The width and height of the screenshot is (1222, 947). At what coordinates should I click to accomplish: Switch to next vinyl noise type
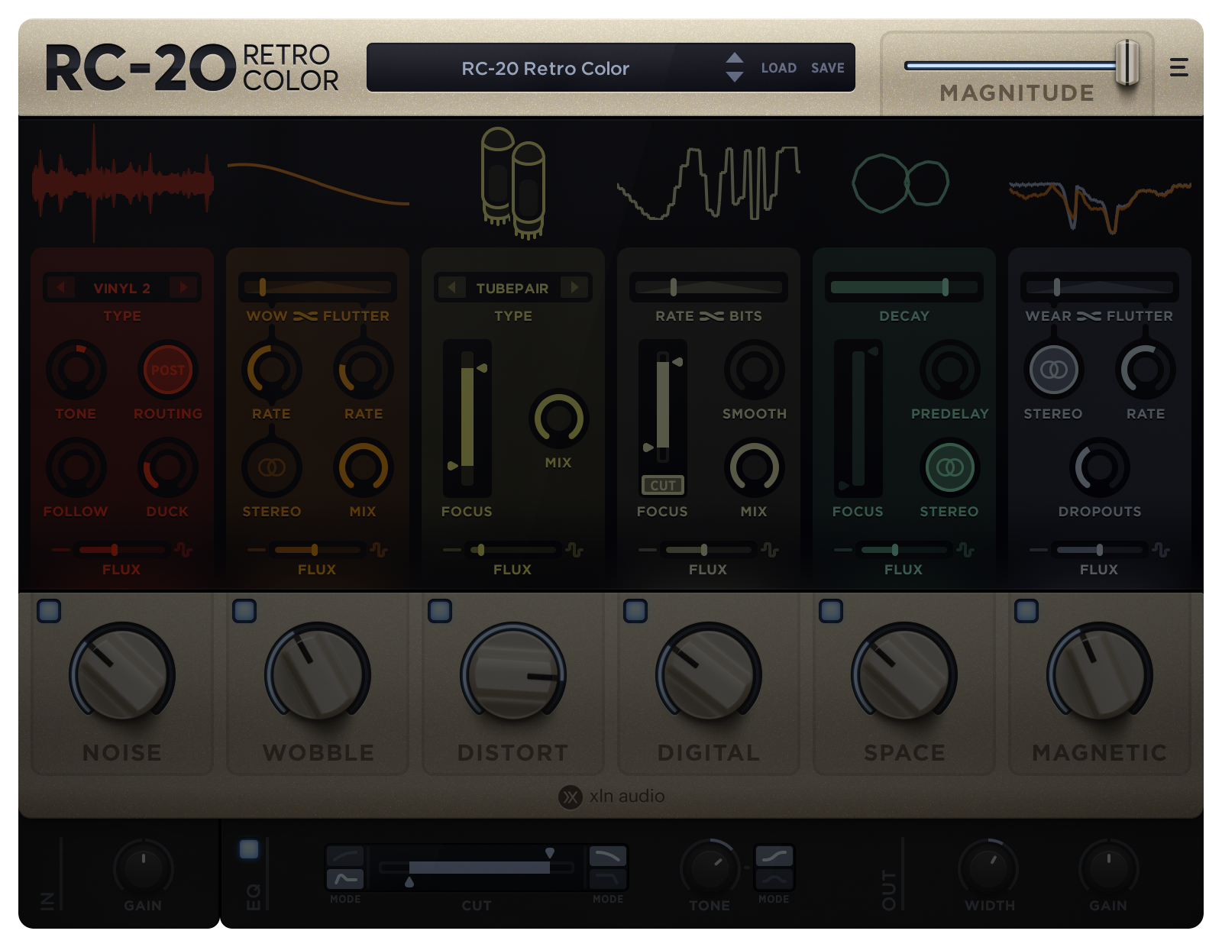click(x=183, y=288)
